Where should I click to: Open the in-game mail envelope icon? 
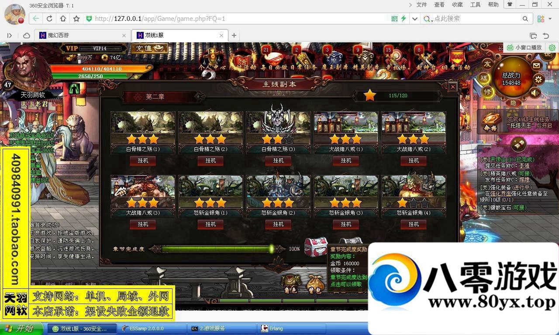[x=536, y=65]
